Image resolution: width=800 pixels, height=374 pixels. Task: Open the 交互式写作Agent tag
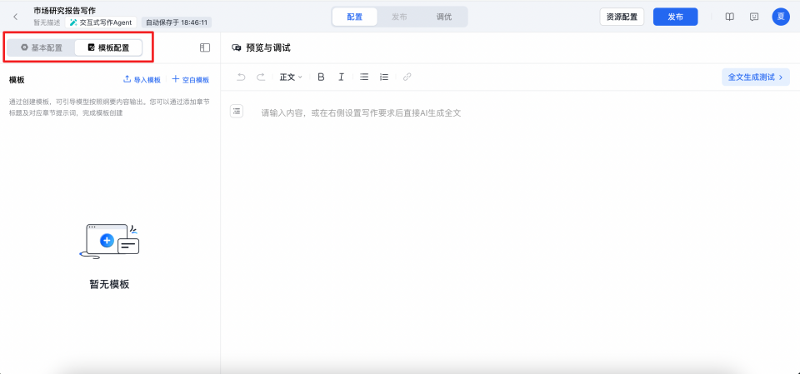tap(101, 22)
